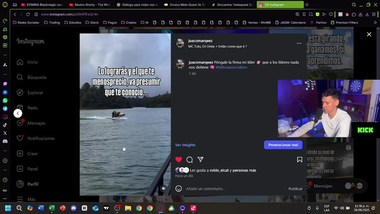This screenshot has height=214, width=380.
Task: Open Twitch in Opera sidebar
Action: 5,84
